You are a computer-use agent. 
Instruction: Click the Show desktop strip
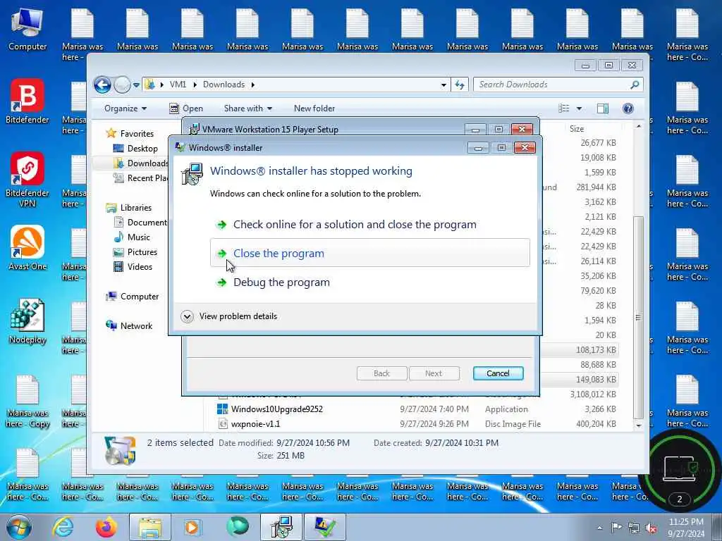(717, 527)
